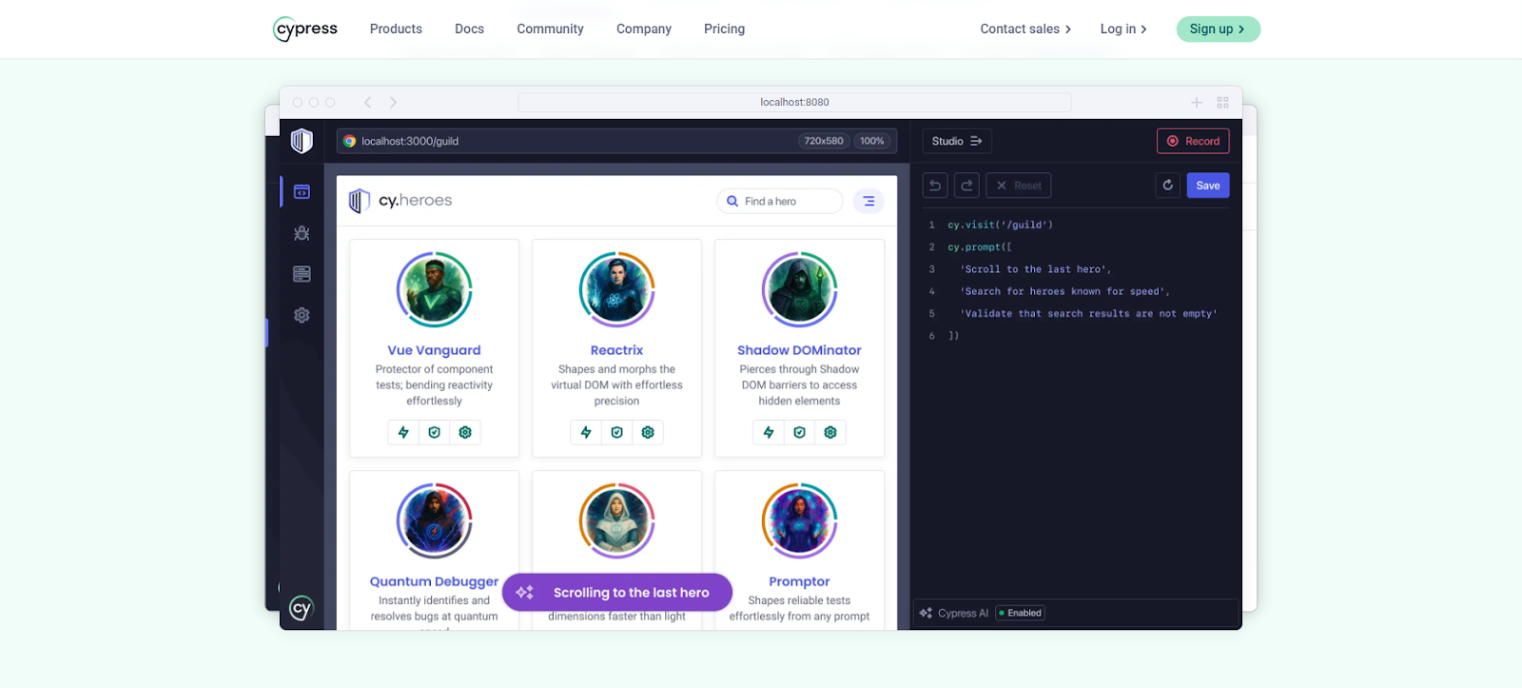The image size is (1522, 688).
Task: Reset the Studio commands
Action: (x=1018, y=186)
